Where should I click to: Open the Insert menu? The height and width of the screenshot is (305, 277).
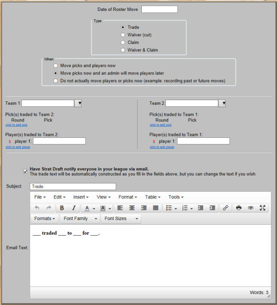coord(81,197)
